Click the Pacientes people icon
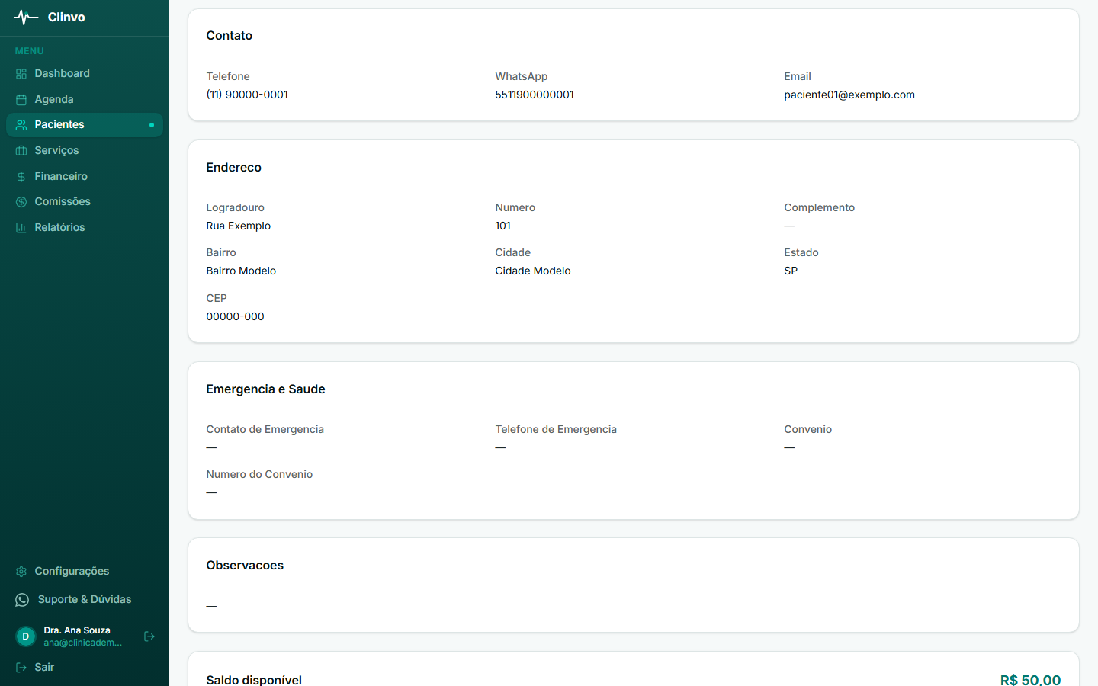Image resolution: width=1098 pixels, height=686 pixels. (x=21, y=125)
